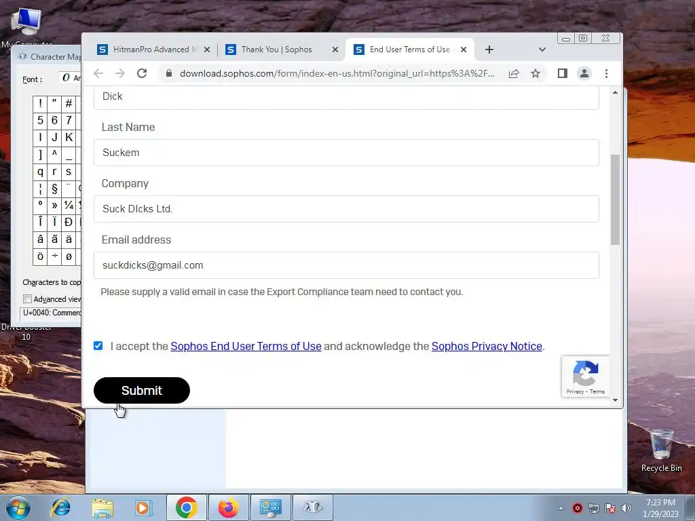This screenshot has width=695, height=521.
Task: Close the HitmanPro Advanced tab
Action: [207, 50]
